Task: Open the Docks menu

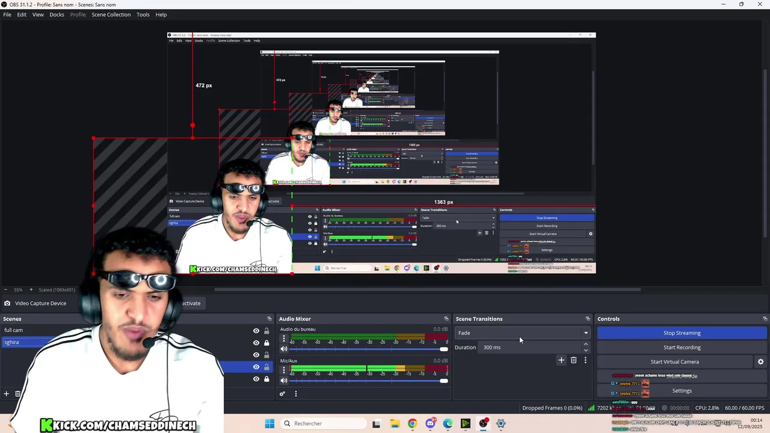Action: 57,14
